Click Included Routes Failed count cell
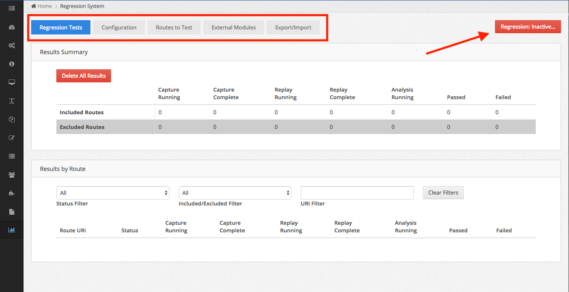Viewport: 569px width, 292px height. [x=497, y=112]
